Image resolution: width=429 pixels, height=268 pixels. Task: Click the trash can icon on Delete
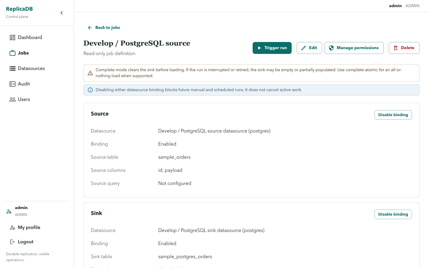[396, 48]
